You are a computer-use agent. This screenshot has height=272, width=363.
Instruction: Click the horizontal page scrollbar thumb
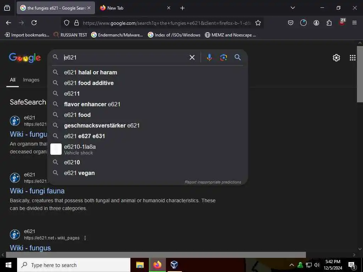[x=156, y=255]
